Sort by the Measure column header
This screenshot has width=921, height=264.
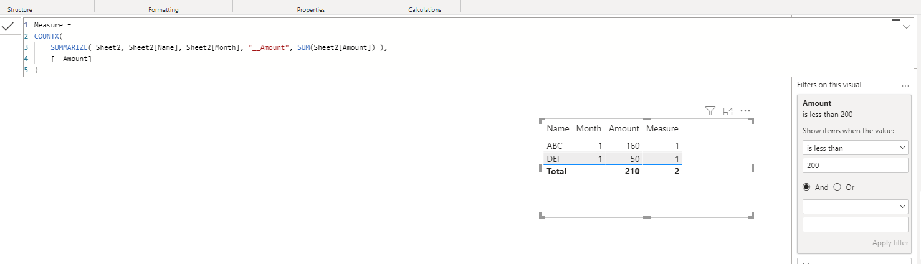[662, 129]
